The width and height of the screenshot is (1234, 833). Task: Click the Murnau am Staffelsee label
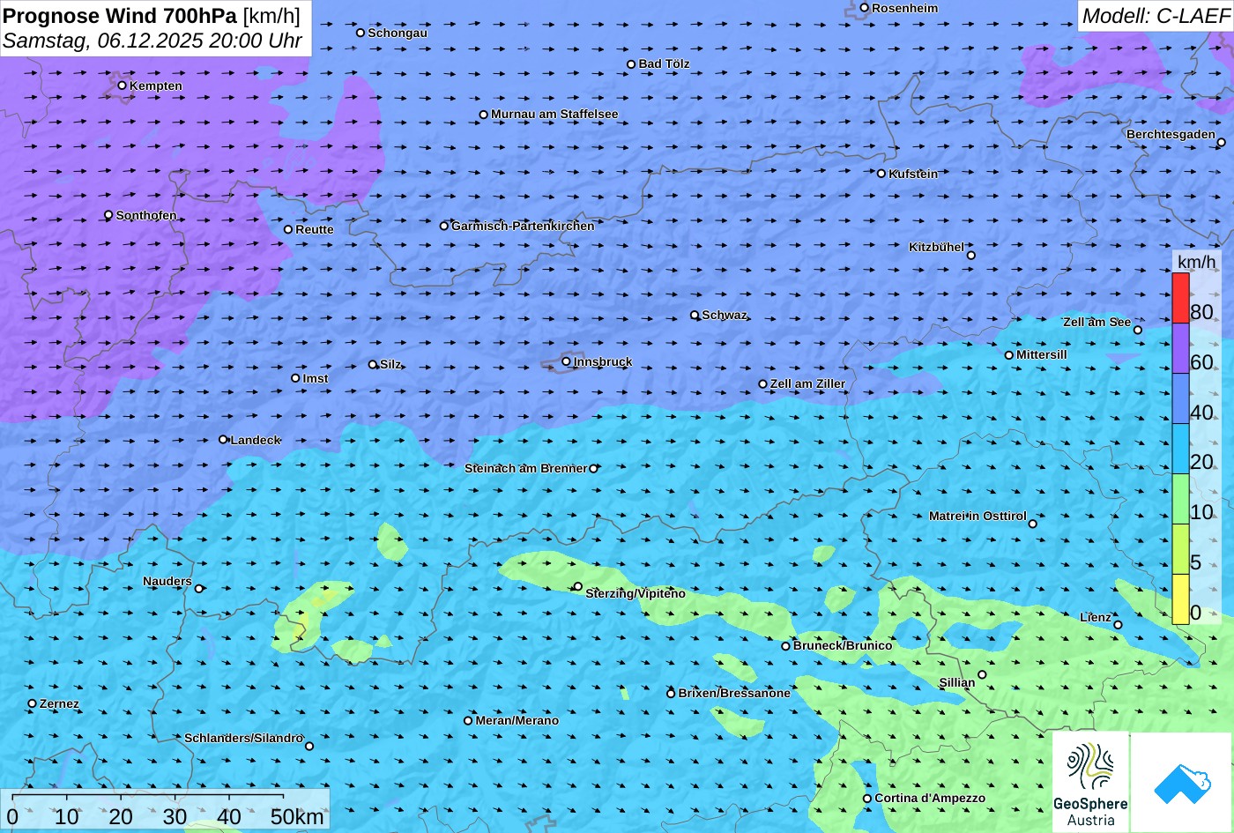pos(554,114)
